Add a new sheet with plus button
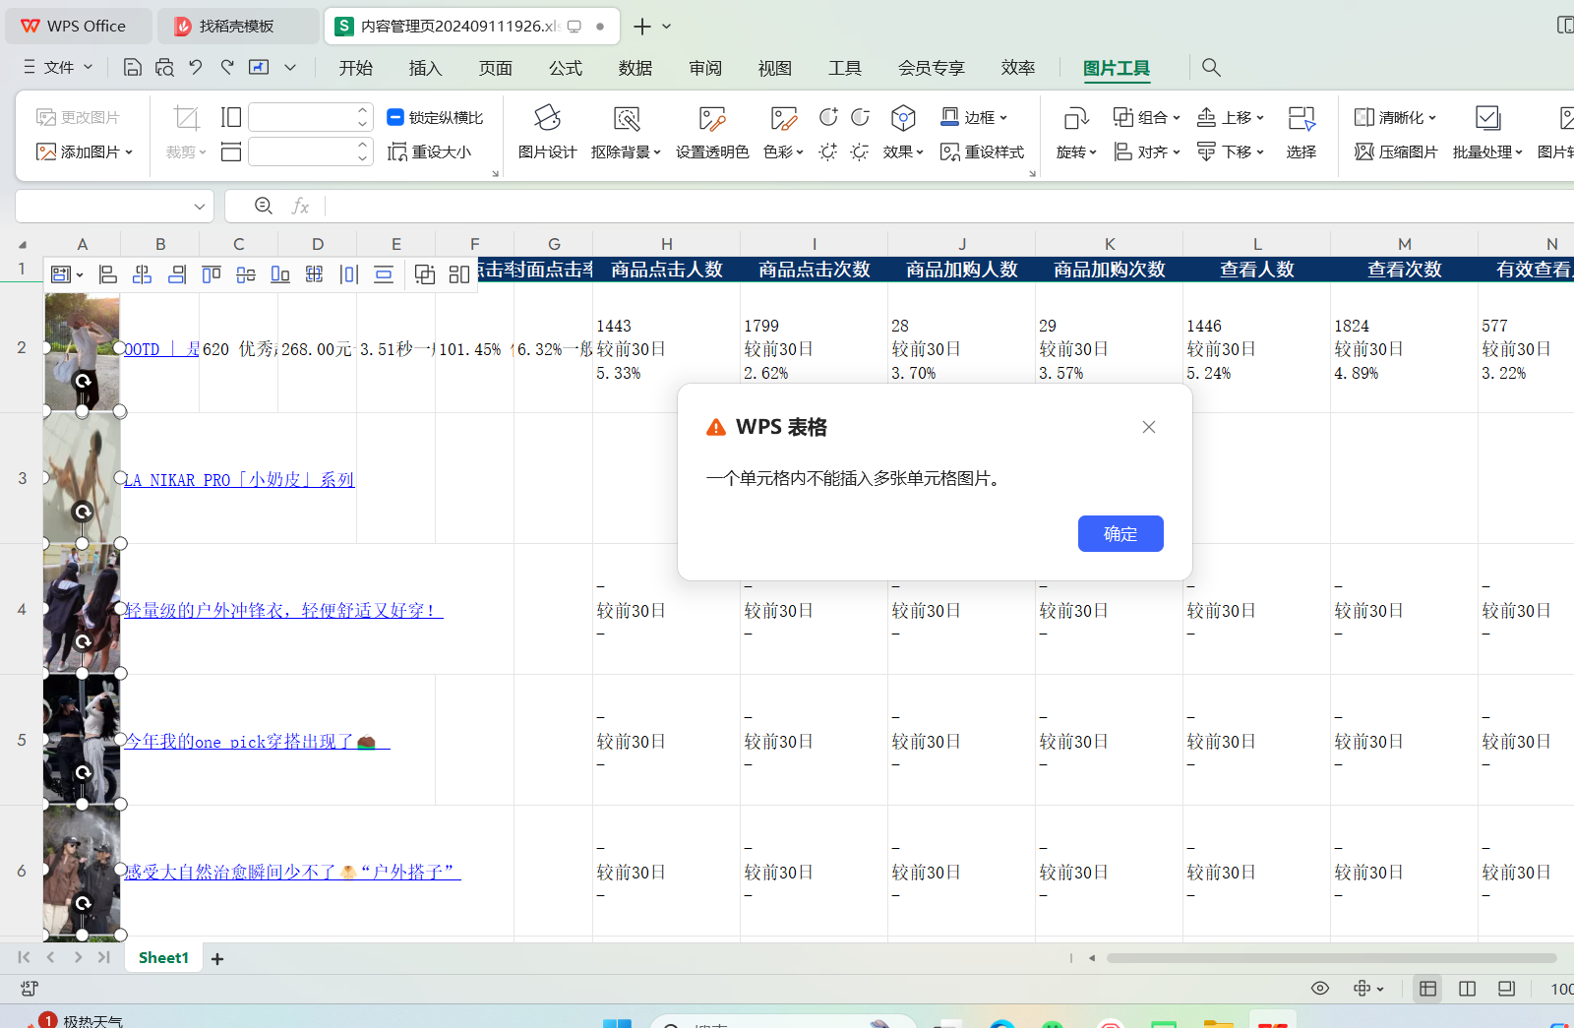The width and height of the screenshot is (1574, 1028). (217, 958)
